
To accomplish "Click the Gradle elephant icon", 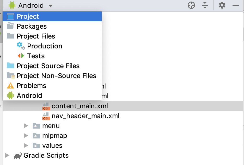I will [18, 156].
